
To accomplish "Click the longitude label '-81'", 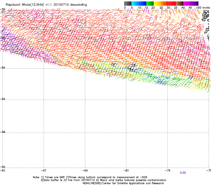I will pyautogui.click(x=126, y=170).
